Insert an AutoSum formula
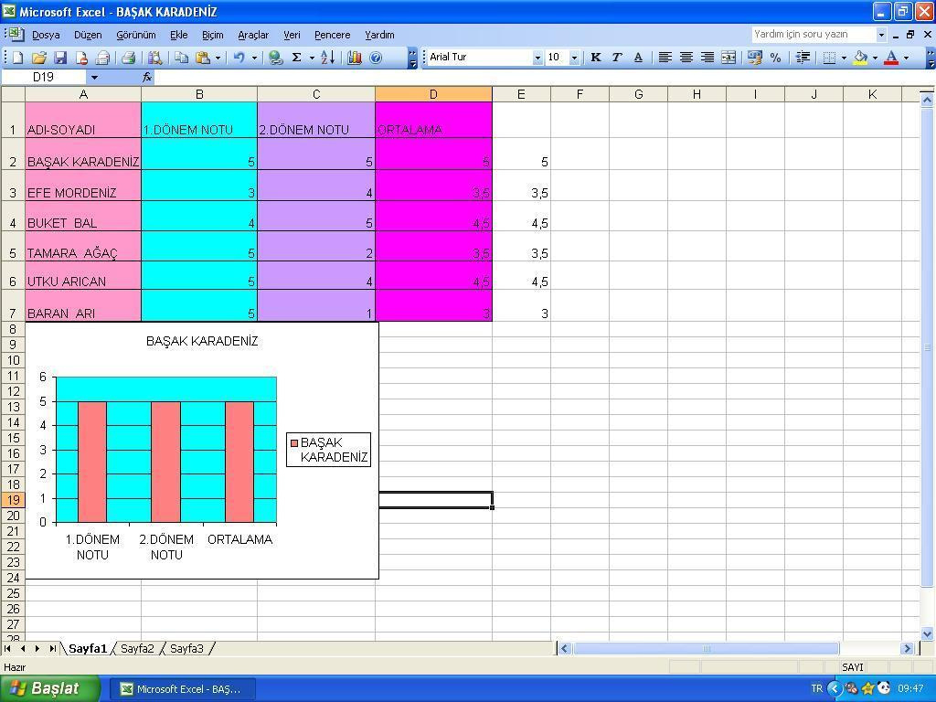 click(x=296, y=57)
